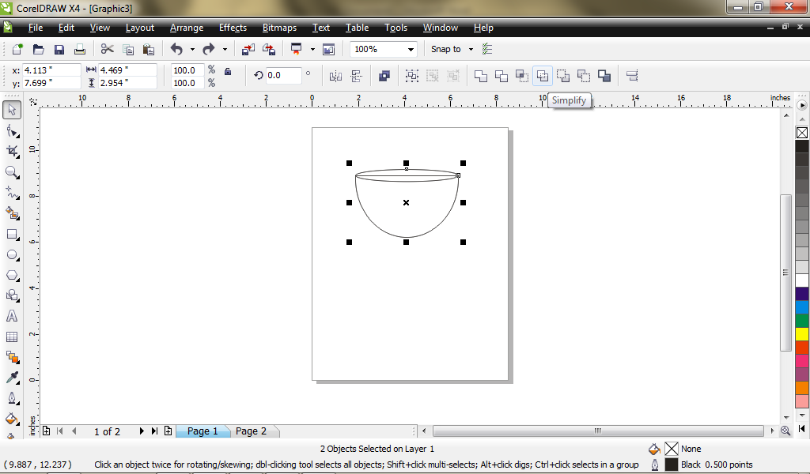This screenshot has height=474, width=810.
Task: Open the zoom level 100% dropdown
Action: 411,50
